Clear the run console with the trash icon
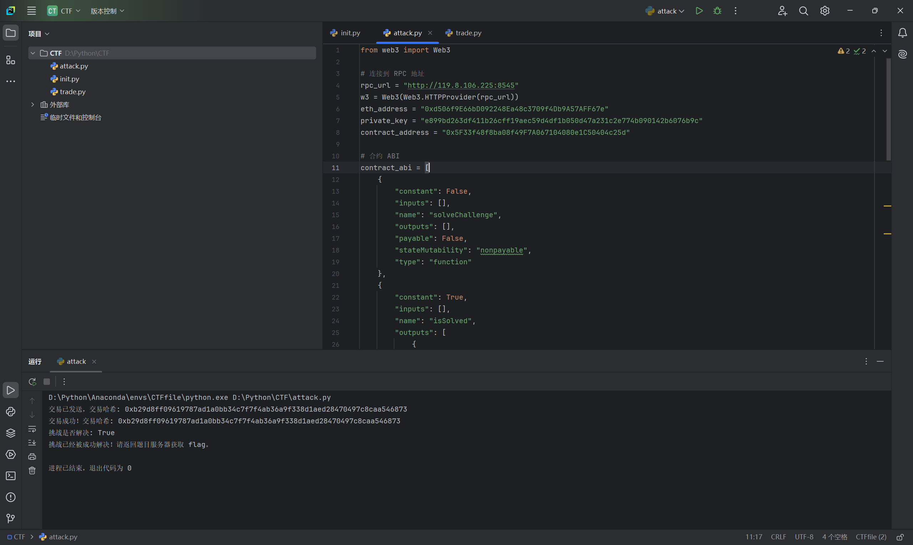 coord(32,471)
